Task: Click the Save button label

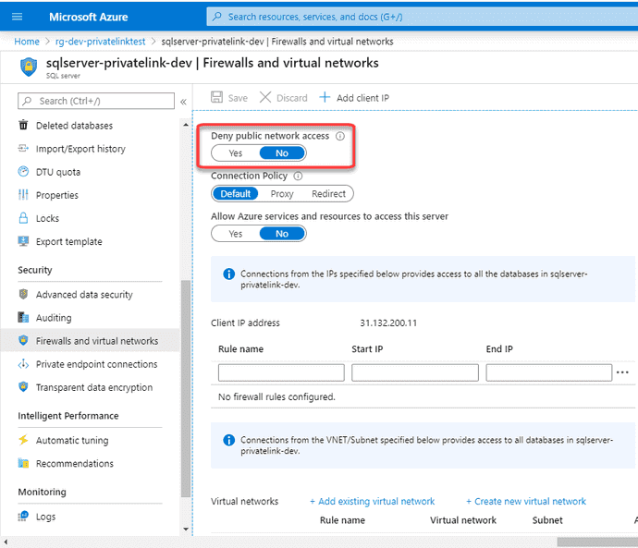Action: (x=238, y=98)
